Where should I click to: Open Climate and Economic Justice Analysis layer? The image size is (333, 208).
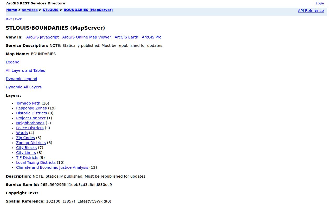pyautogui.click(x=52, y=167)
